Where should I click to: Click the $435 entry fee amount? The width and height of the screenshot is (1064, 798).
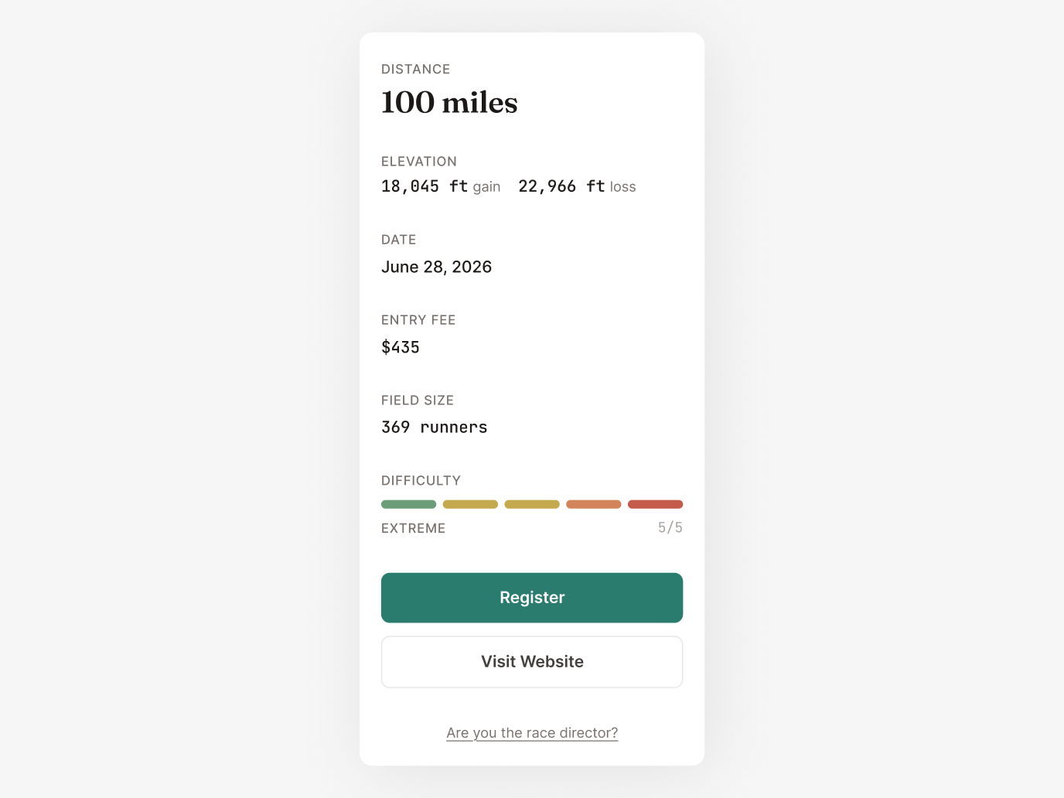point(401,347)
